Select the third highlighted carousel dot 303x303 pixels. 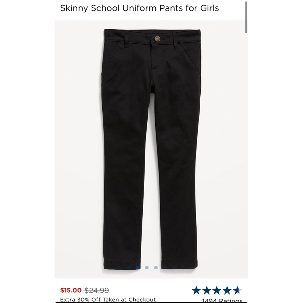click(138, 267)
